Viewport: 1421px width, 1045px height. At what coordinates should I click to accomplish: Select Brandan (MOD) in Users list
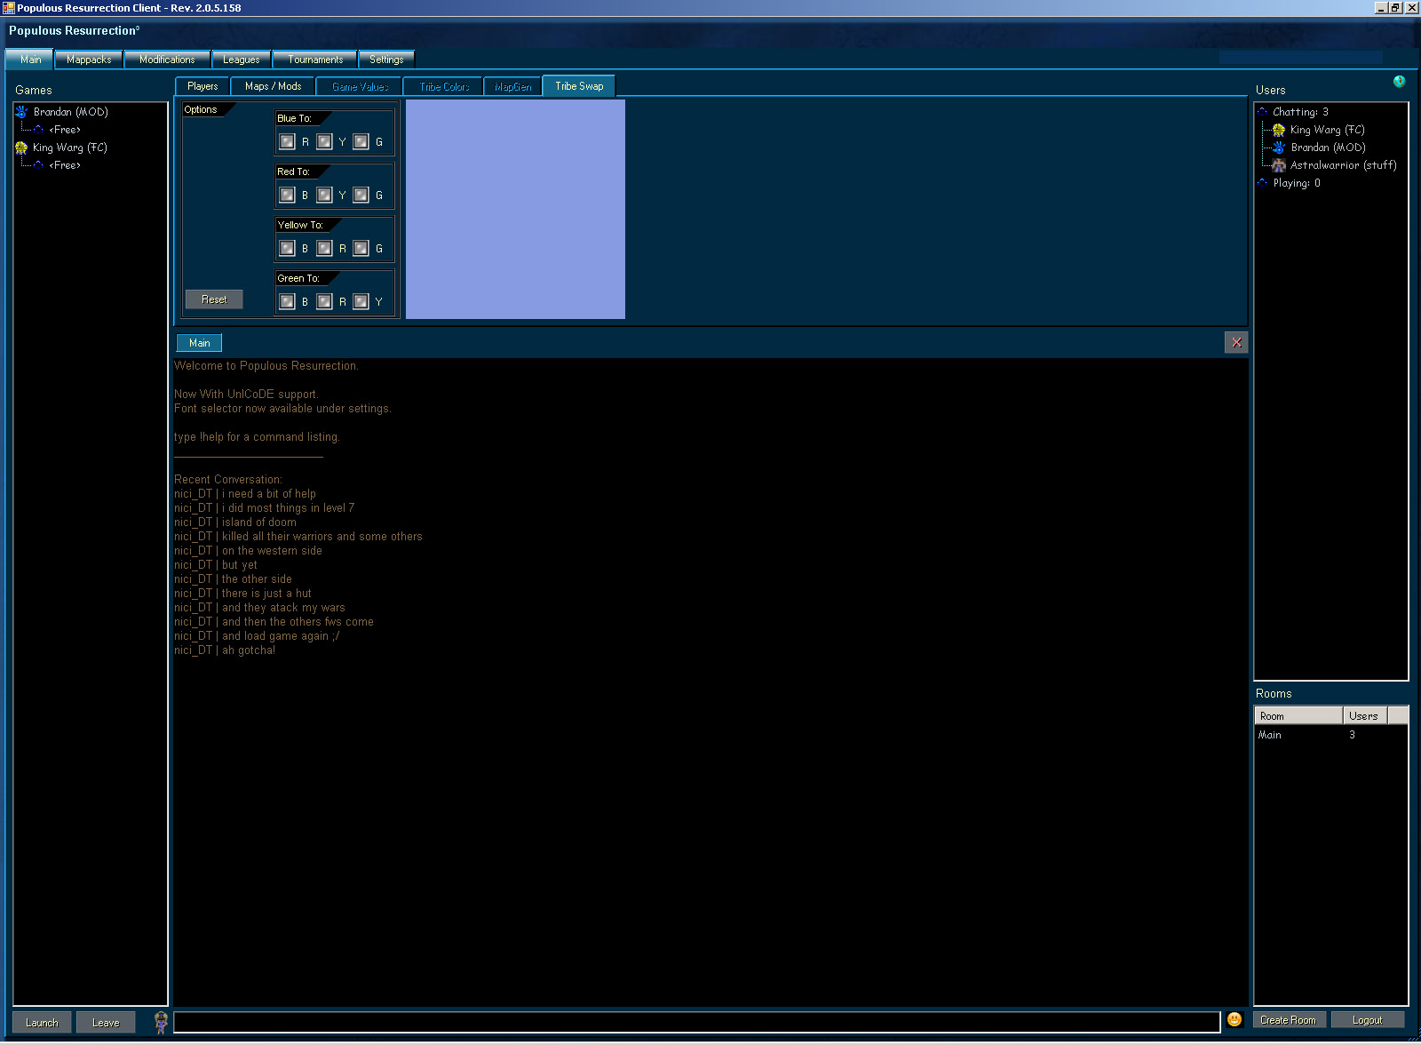coord(1328,148)
